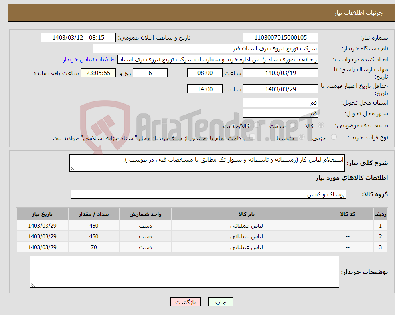Click the buyer organization name field

pos(205,48)
